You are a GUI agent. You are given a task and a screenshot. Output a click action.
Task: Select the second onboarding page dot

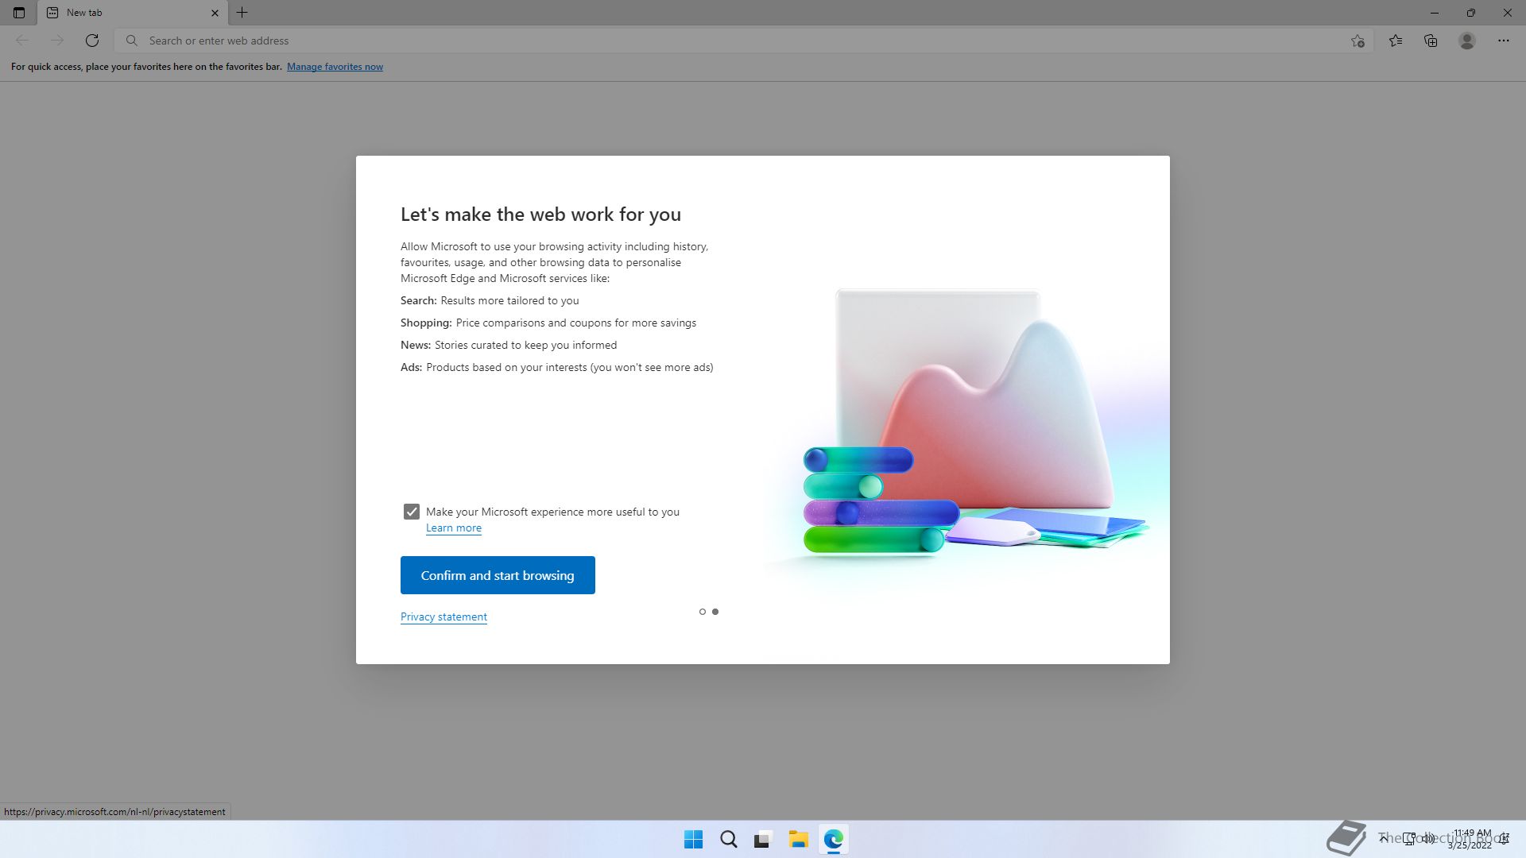pos(715,612)
